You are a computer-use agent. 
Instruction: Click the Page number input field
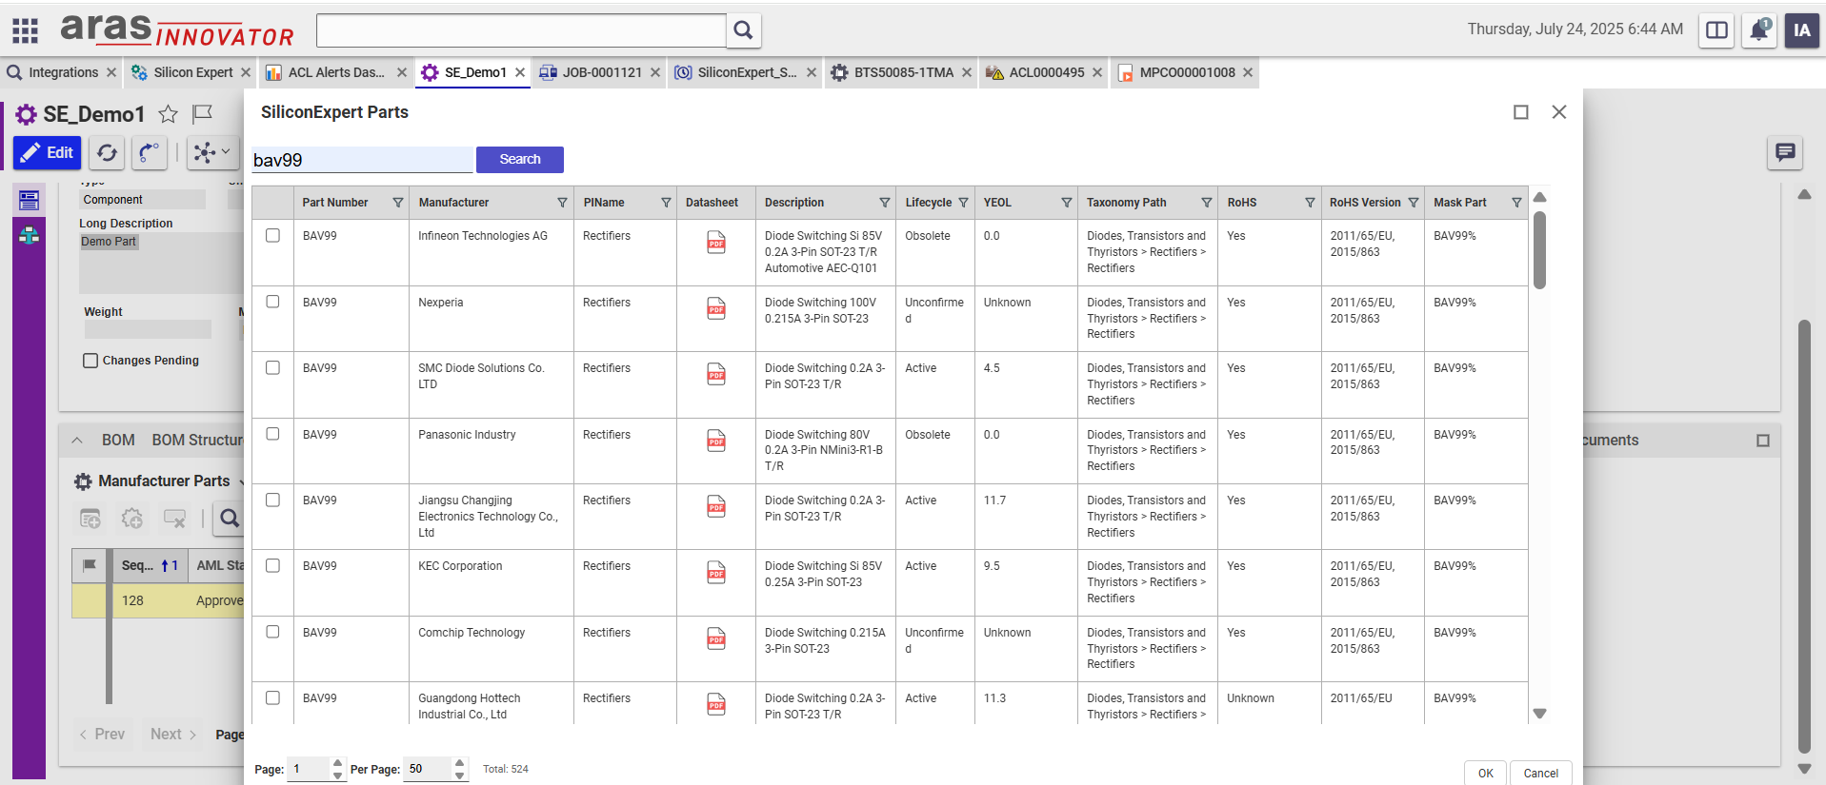pos(309,769)
